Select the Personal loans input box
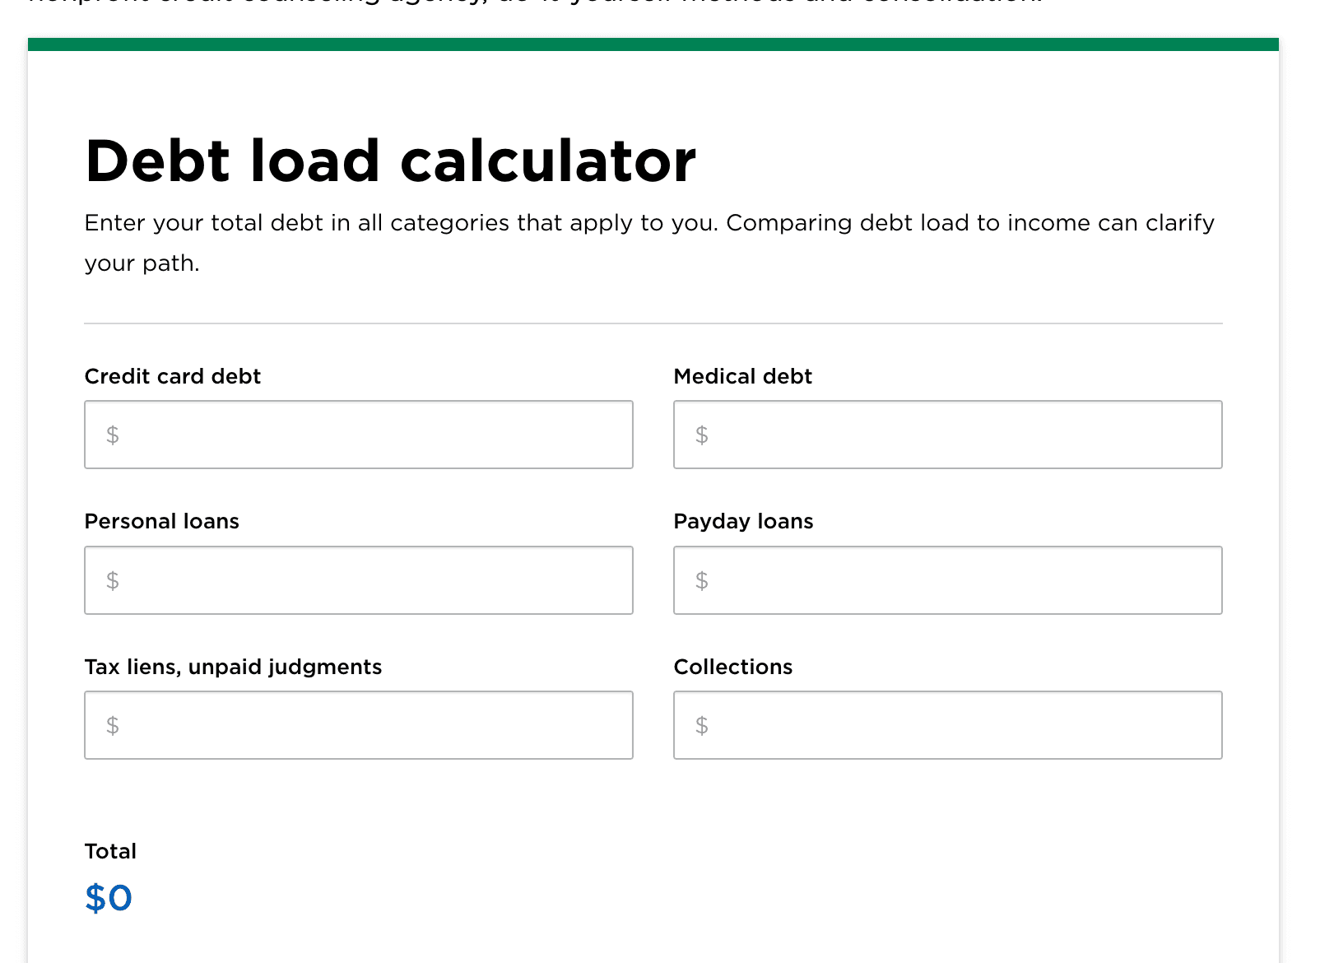Viewport: 1320px width, 963px height. [x=359, y=580]
